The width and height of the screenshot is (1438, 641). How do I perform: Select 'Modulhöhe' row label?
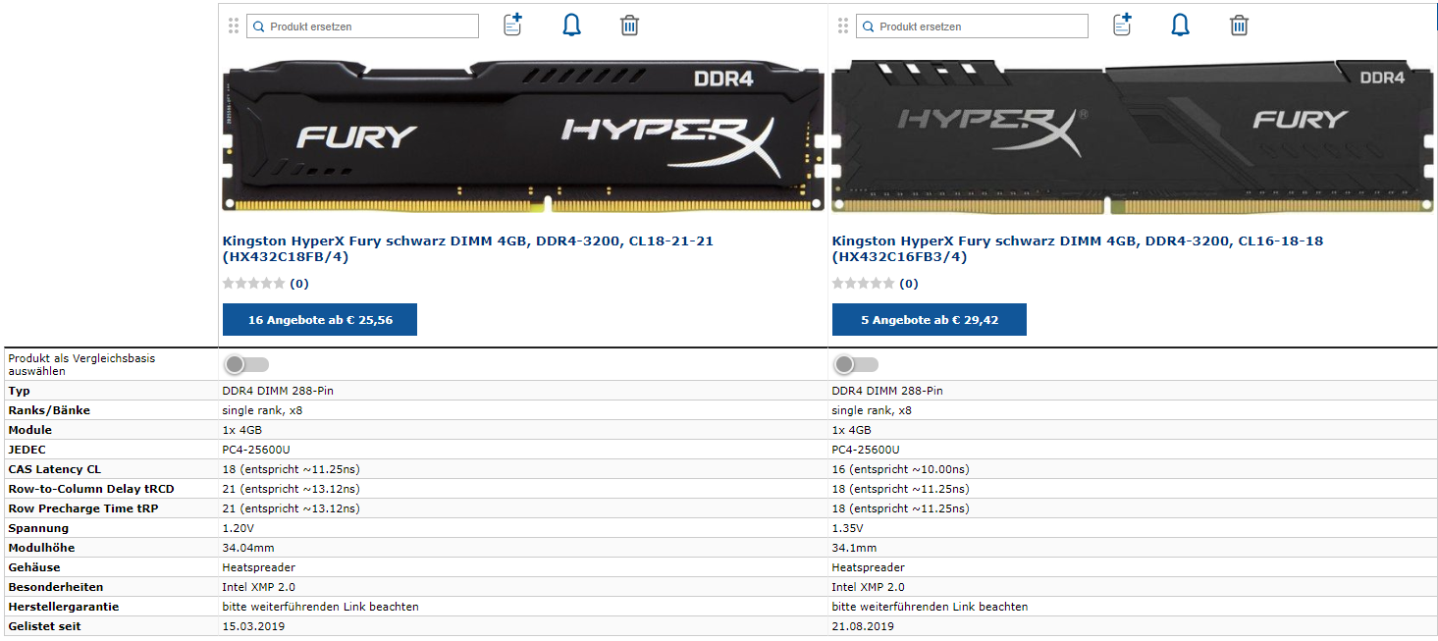coord(41,548)
